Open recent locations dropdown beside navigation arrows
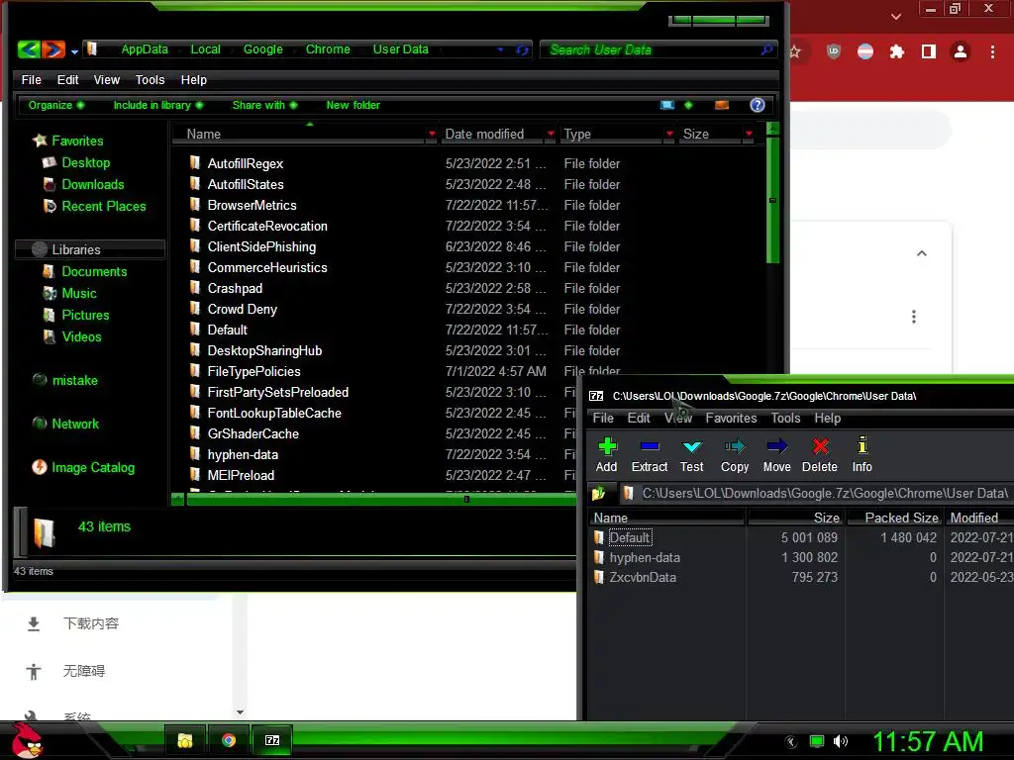The image size is (1014, 760). [x=74, y=51]
